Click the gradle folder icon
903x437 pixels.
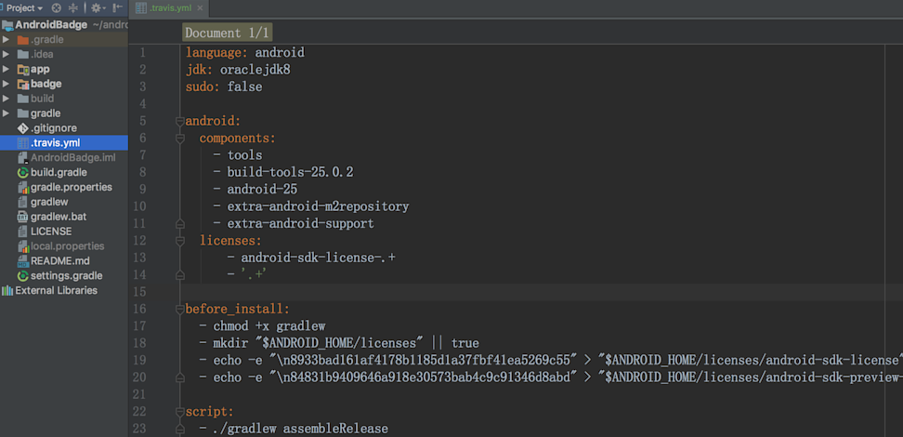[x=23, y=113]
